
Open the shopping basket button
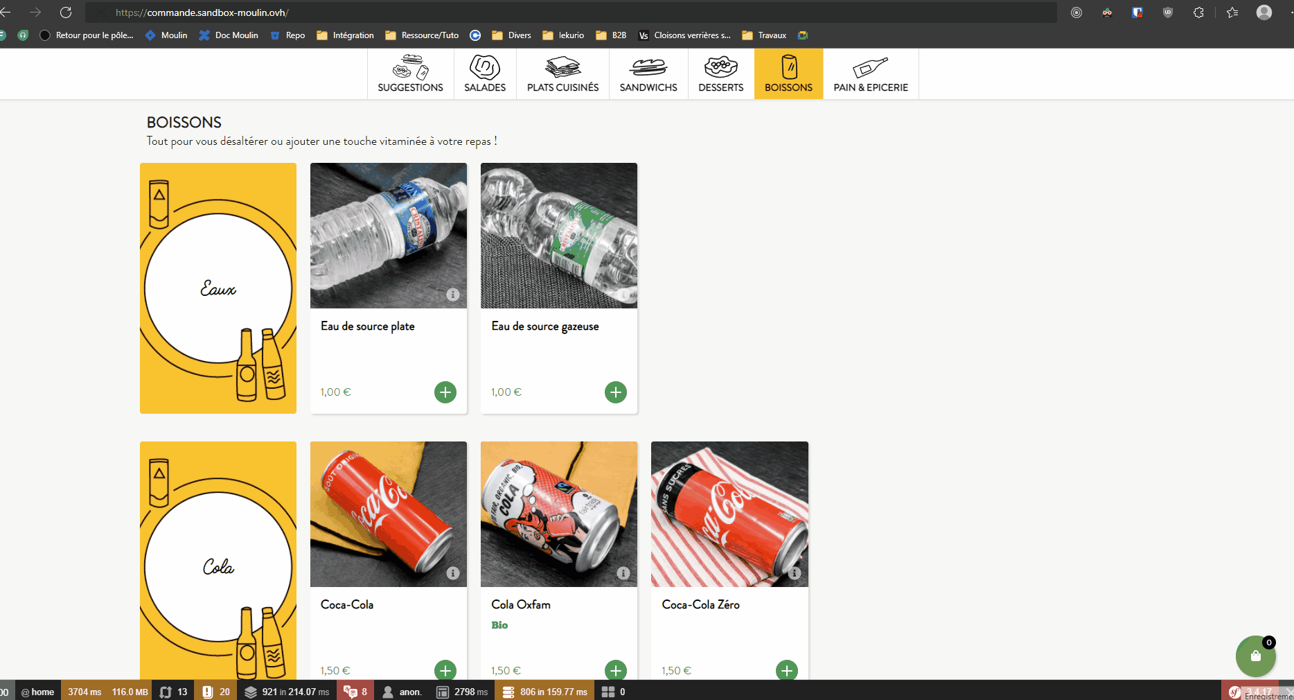pyautogui.click(x=1255, y=656)
